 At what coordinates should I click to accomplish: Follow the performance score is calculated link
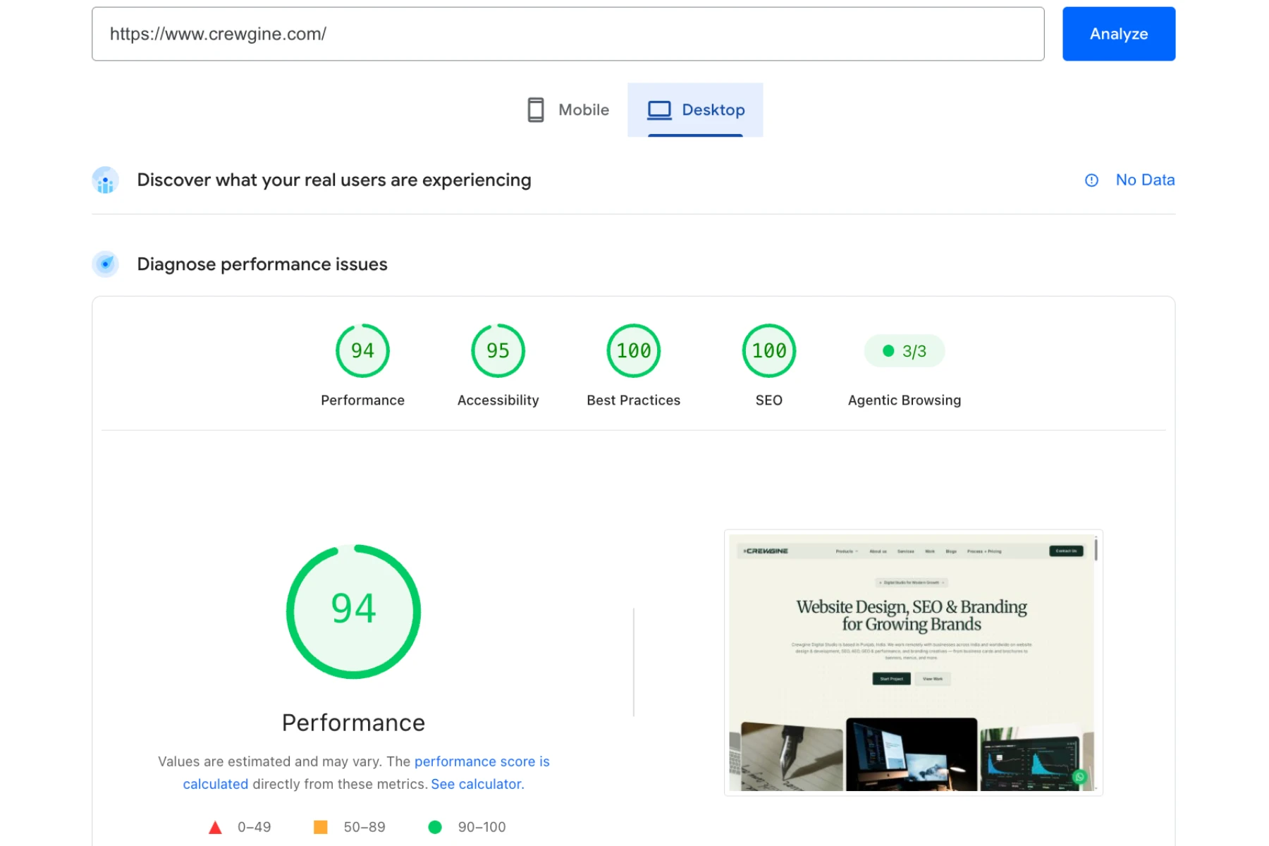point(366,773)
